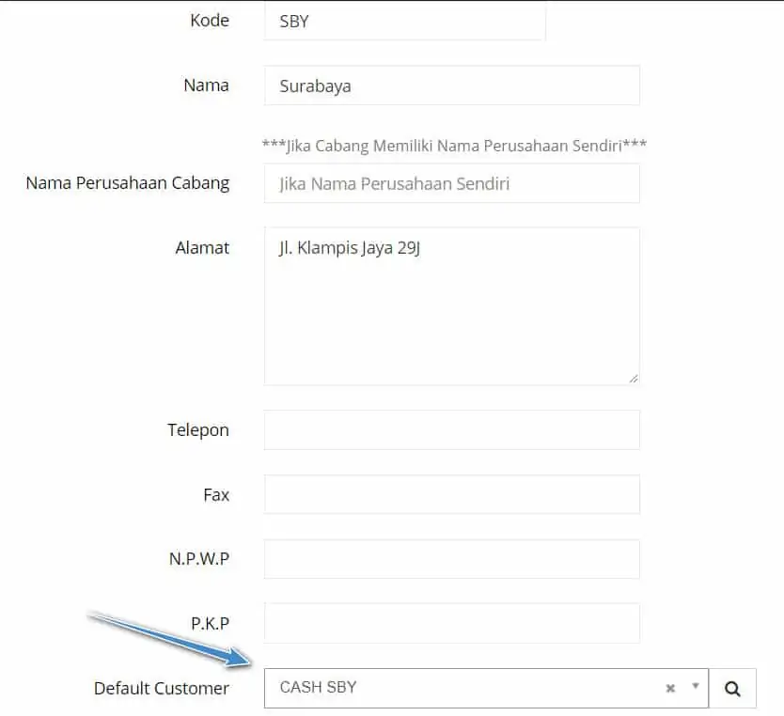Click the Default Customer label
Viewport: 784px width, 716px height.
coord(162,689)
